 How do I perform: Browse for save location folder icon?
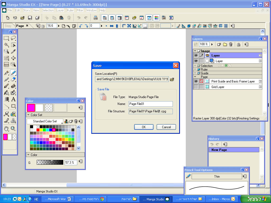pyautogui.click(x=172, y=79)
